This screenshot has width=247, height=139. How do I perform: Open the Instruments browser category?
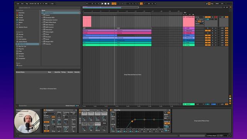[x=22, y=39]
